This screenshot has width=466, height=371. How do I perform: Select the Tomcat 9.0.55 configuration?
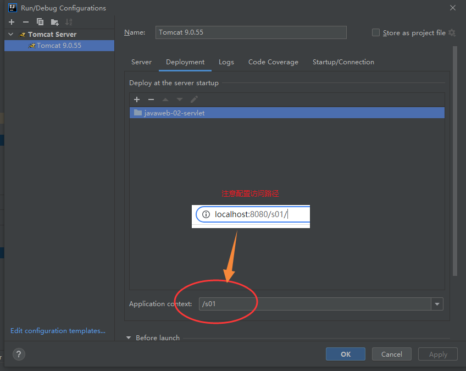59,46
